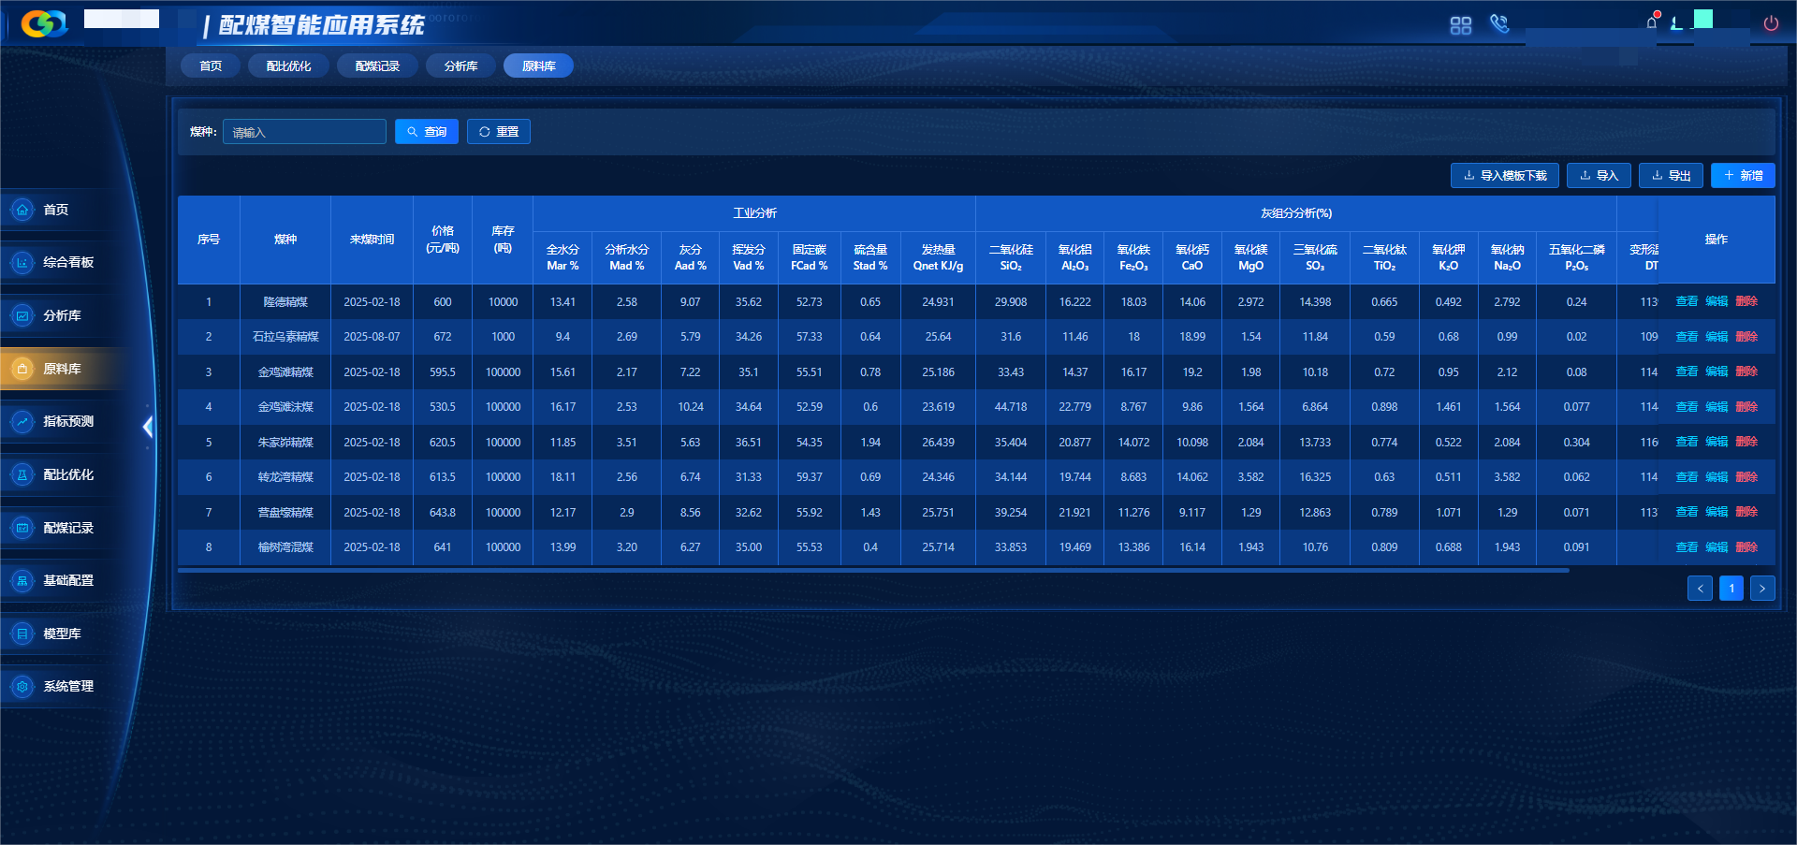
Task: Click the phone contact icon
Action: [x=1499, y=23]
